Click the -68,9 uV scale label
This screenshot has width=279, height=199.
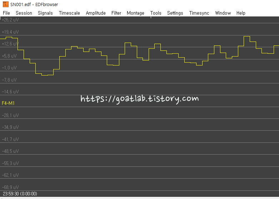pyautogui.click(x=10, y=187)
